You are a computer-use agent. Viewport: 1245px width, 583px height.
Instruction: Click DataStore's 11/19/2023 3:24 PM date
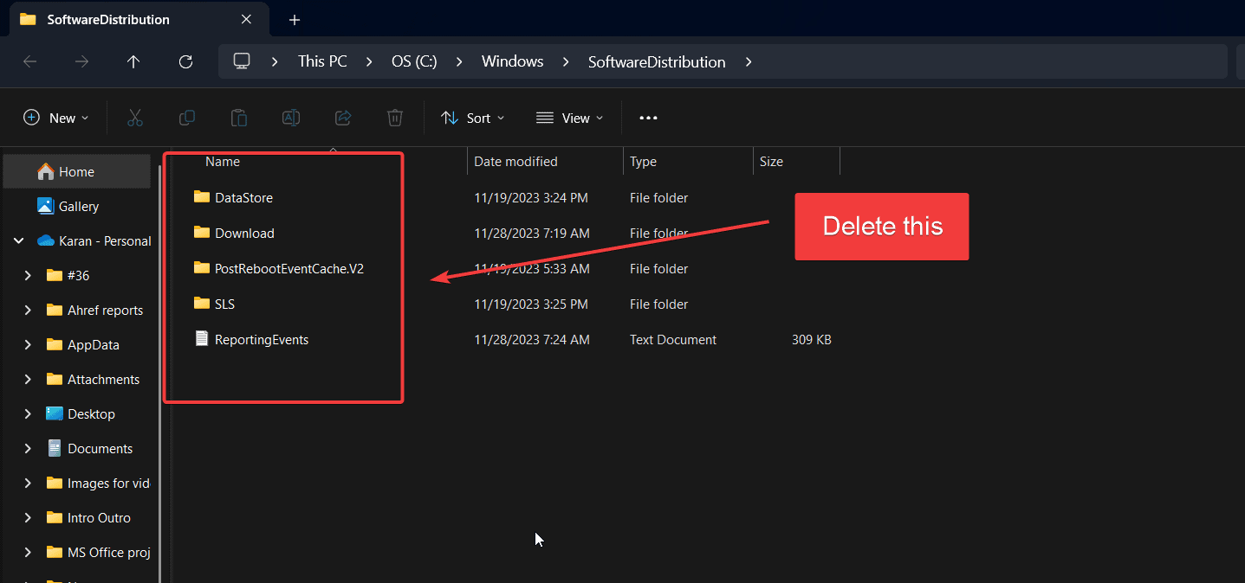click(531, 198)
